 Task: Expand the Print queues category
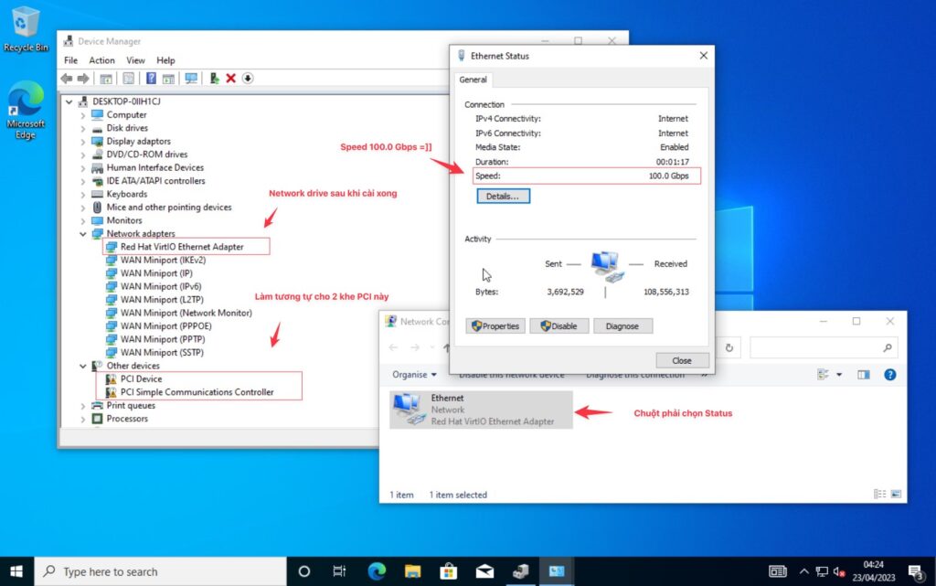tap(83, 406)
